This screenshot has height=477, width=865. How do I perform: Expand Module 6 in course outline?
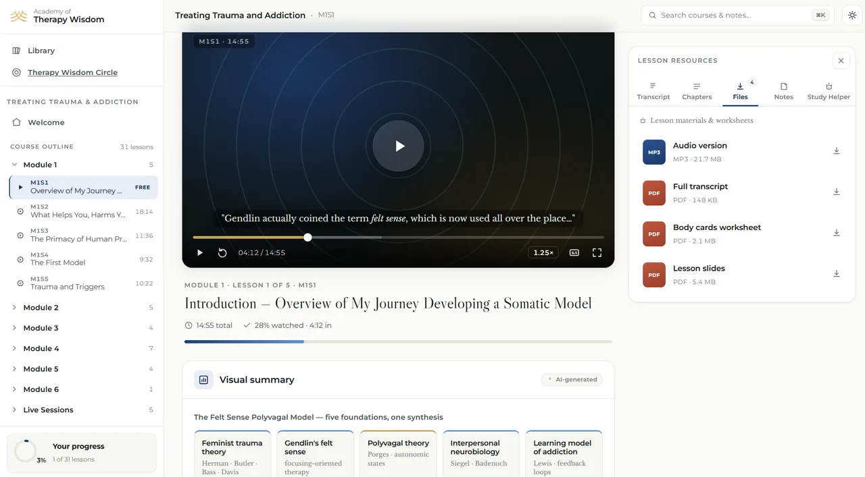(81, 389)
